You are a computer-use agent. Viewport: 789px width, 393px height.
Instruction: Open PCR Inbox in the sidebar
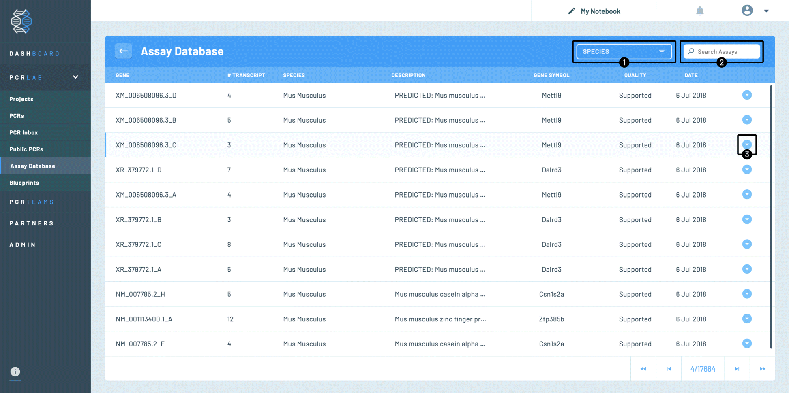click(x=24, y=132)
